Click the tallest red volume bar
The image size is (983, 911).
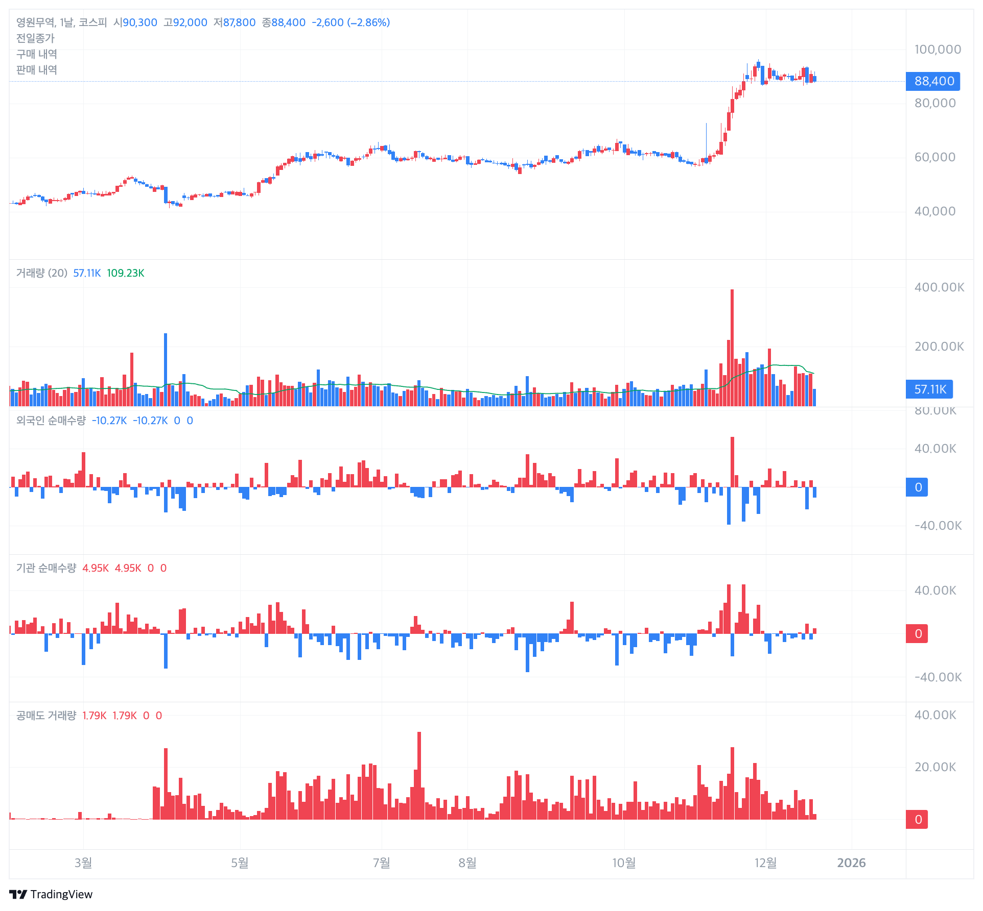(x=732, y=348)
